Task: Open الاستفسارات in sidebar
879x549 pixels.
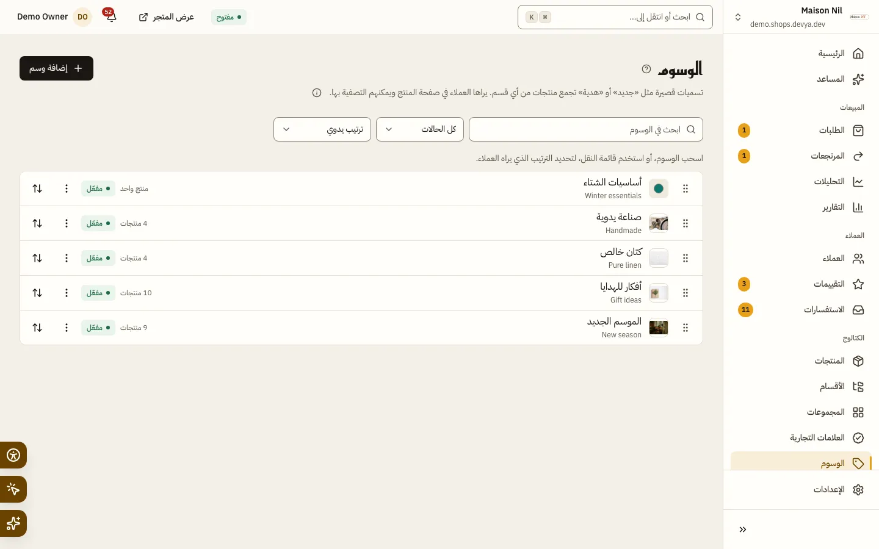Action: point(801,310)
